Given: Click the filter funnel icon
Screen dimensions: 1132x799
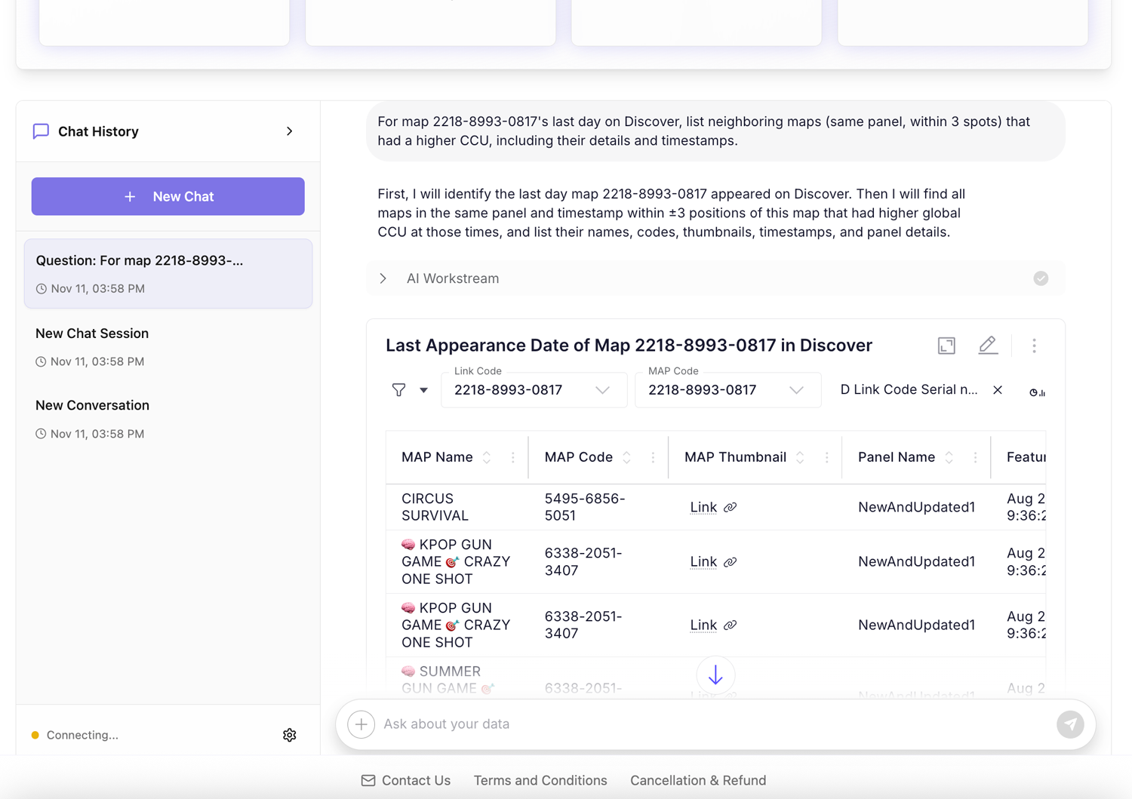Looking at the screenshot, I should click(x=399, y=390).
